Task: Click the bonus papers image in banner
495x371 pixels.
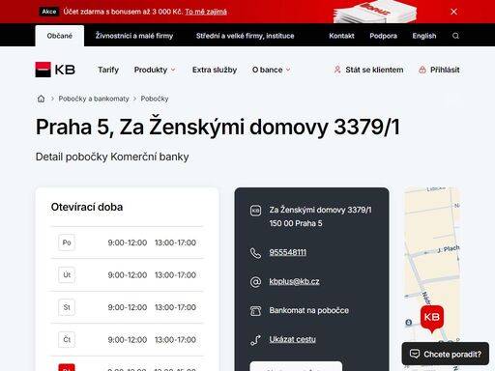Action: (x=375, y=12)
